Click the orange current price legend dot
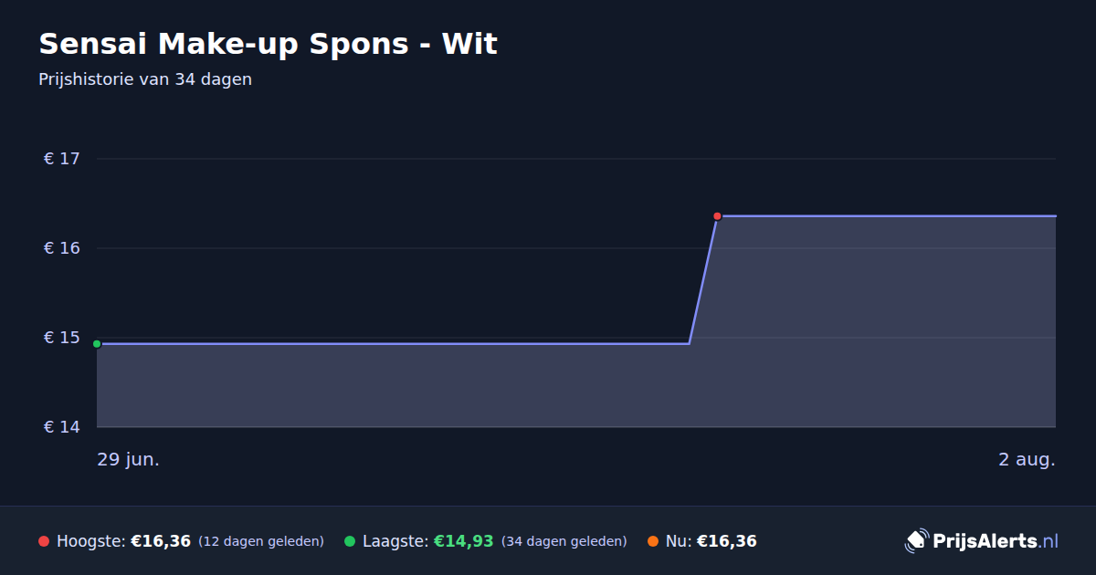The image size is (1096, 575). point(653,541)
